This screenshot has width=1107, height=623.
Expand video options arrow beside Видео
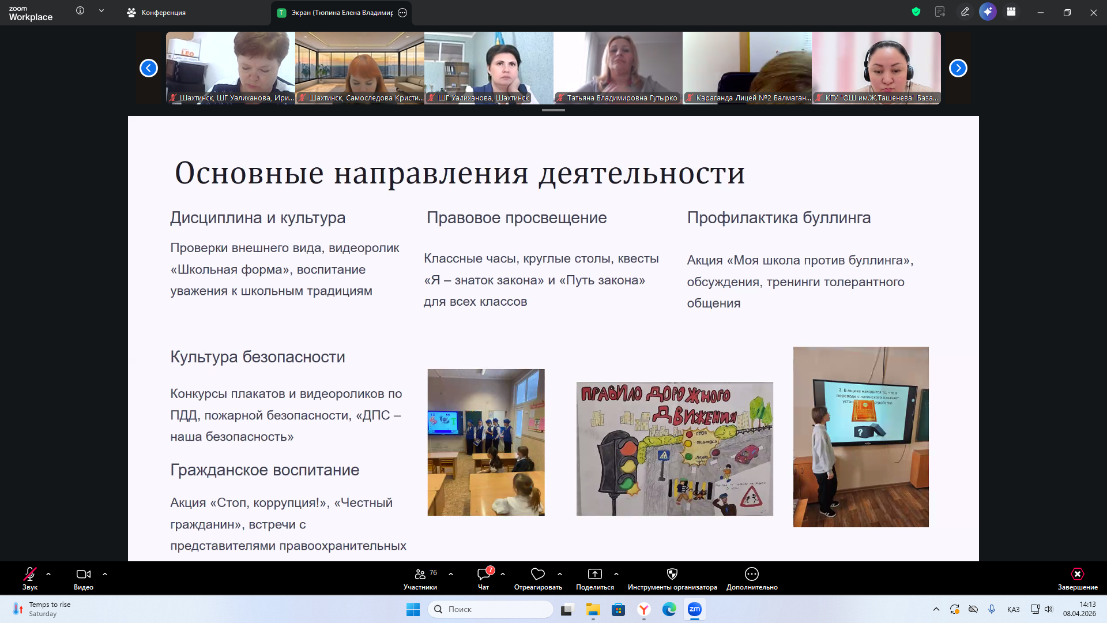(105, 574)
